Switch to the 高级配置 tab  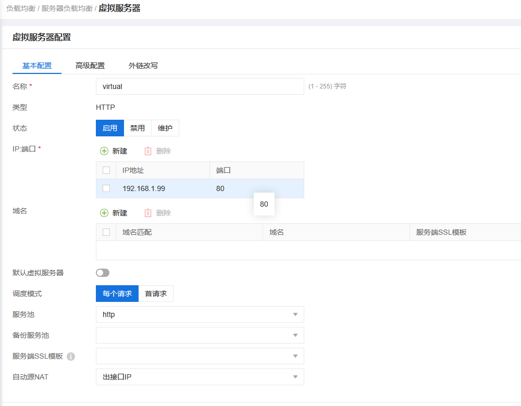(90, 66)
